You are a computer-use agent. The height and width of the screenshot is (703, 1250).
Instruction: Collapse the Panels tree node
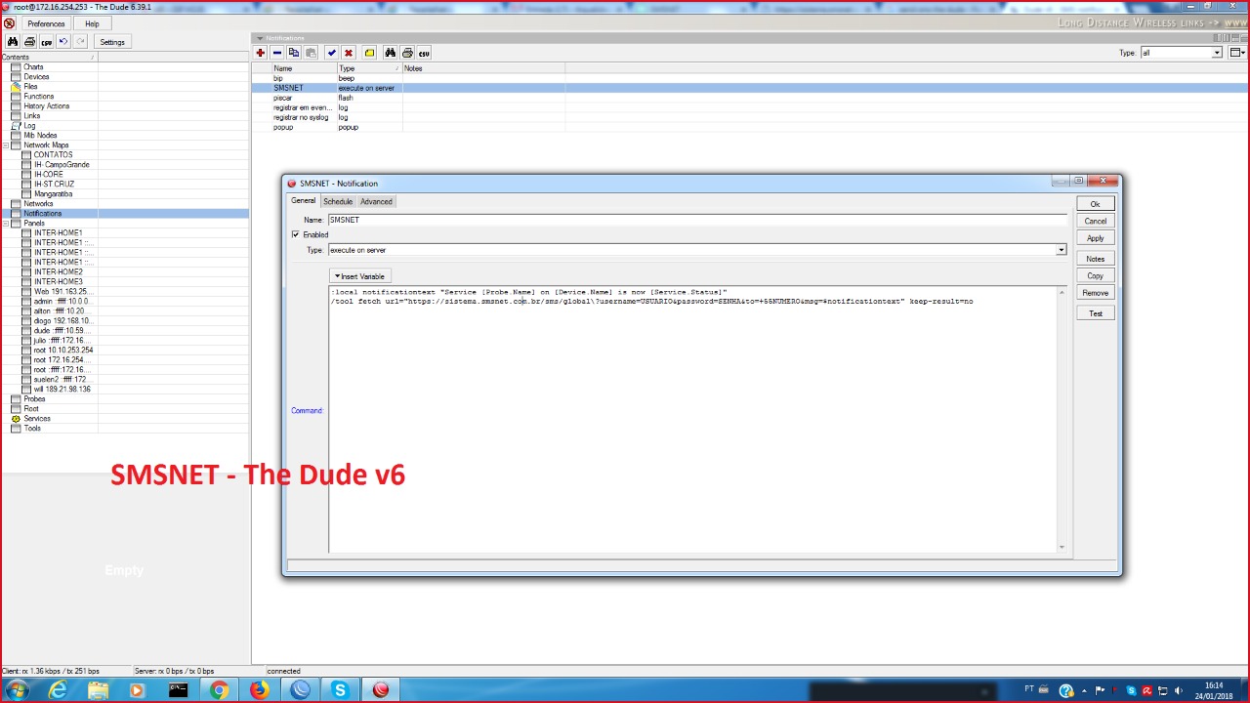[5, 224]
